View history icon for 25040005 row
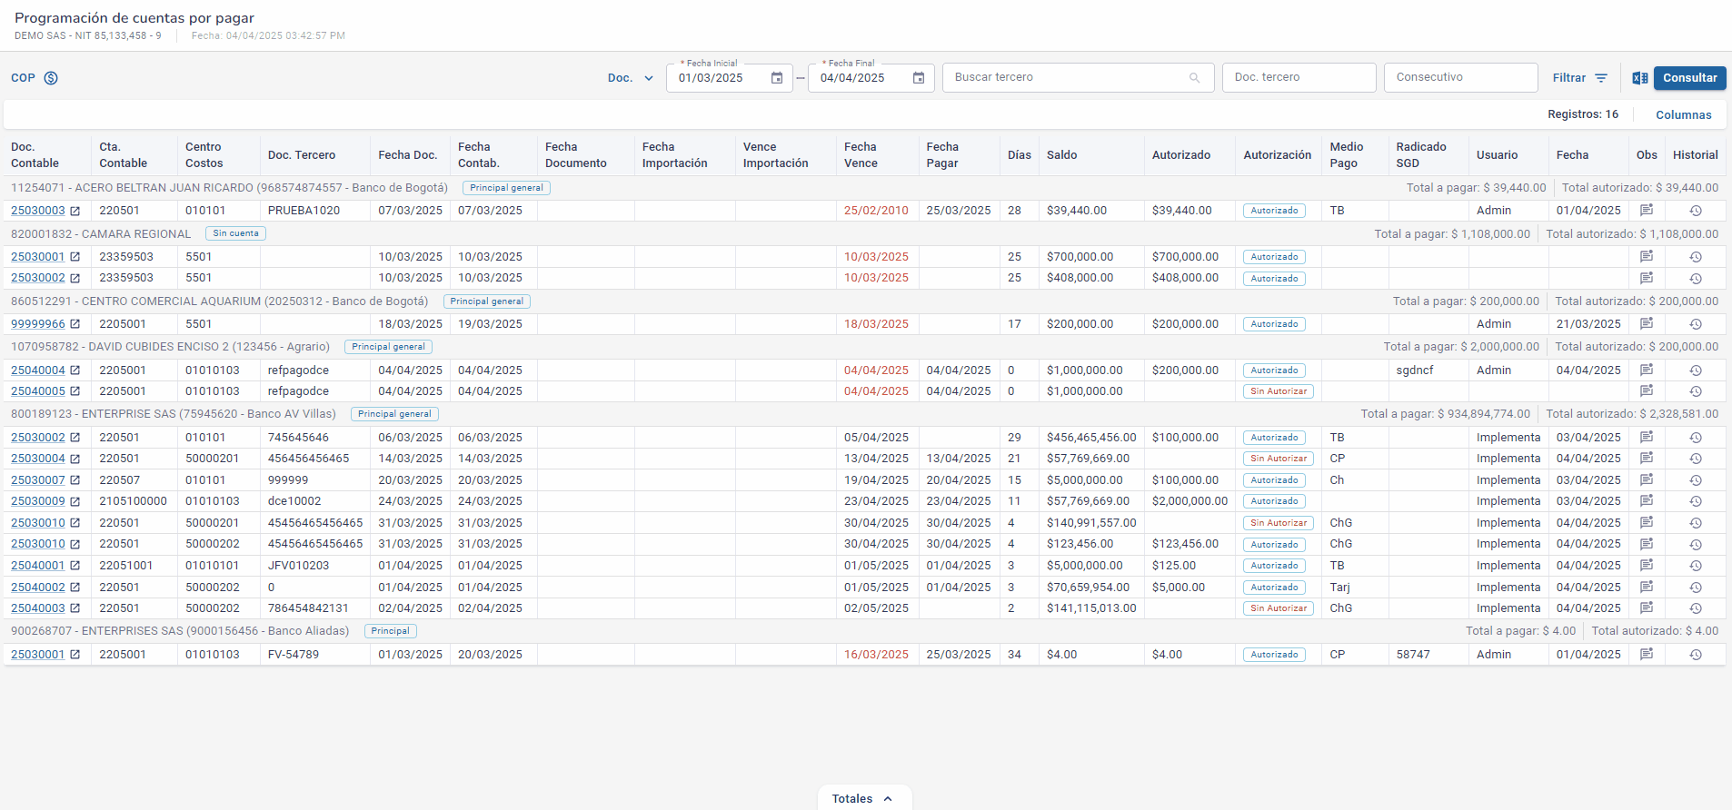The width and height of the screenshot is (1732, 810). 1696,391
